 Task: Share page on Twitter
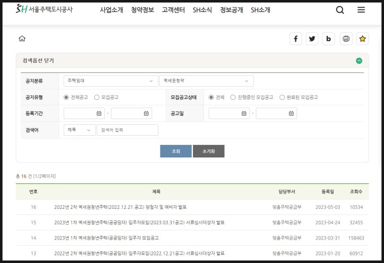(x=312, y=39)
